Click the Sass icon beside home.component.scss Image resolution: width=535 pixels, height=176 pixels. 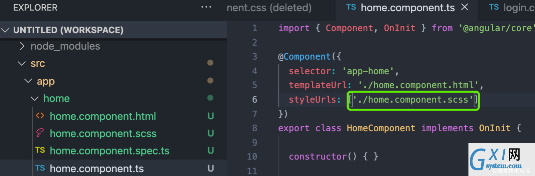point(40,133)
